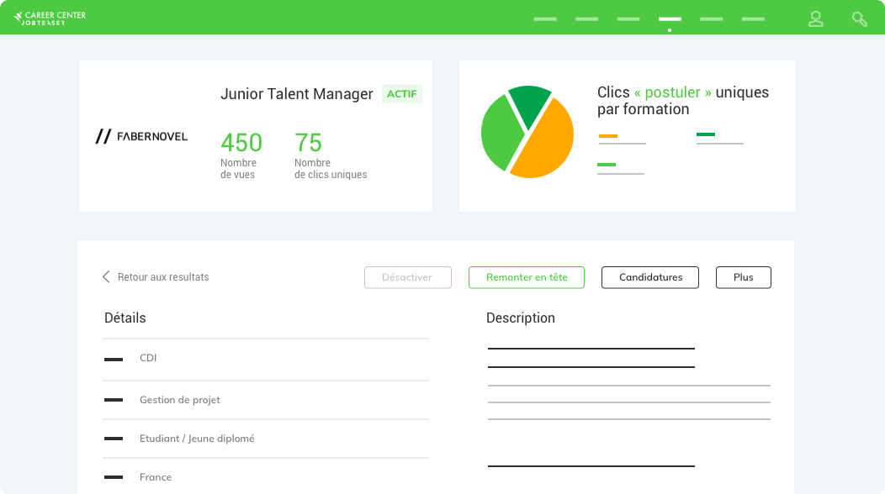Viewport: 885px width, 494px height.
Task: Click the 75 unique clicks count
Action: tap(308, 143)
